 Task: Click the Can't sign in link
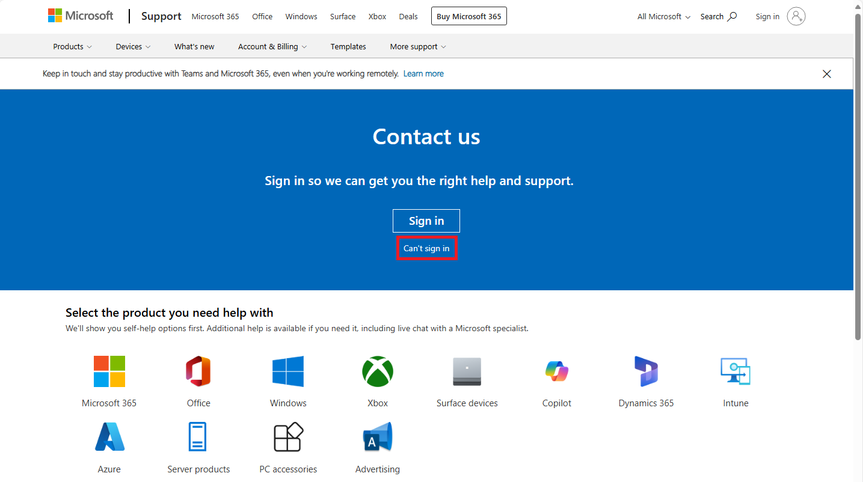tap(426, 248)
